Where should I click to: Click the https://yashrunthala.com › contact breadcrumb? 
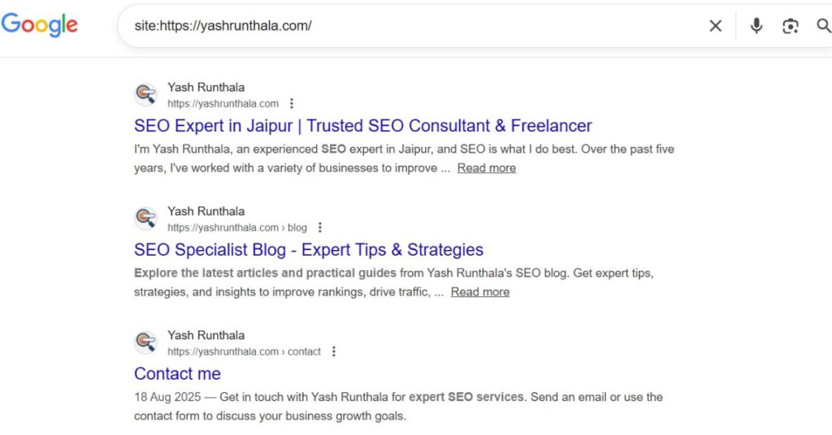point(244,351)
